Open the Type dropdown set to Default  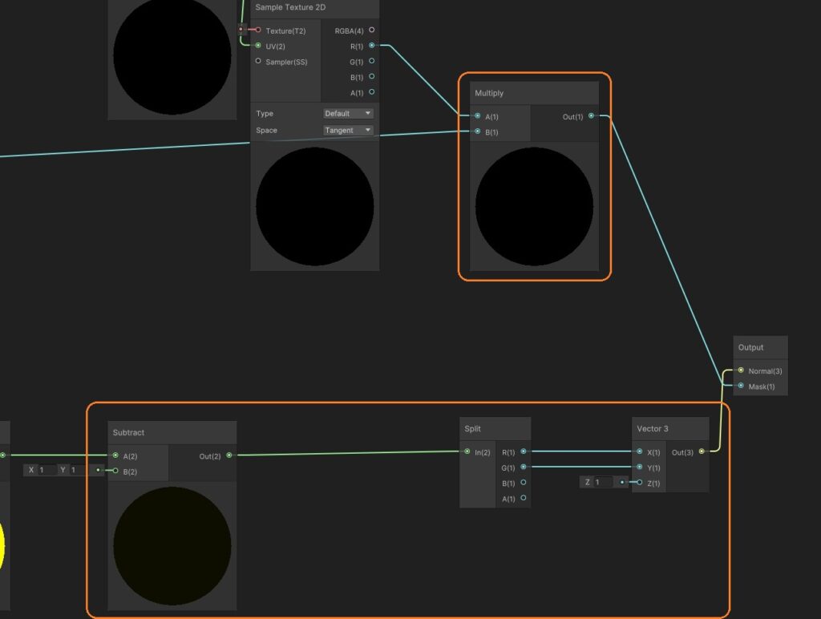349,114
